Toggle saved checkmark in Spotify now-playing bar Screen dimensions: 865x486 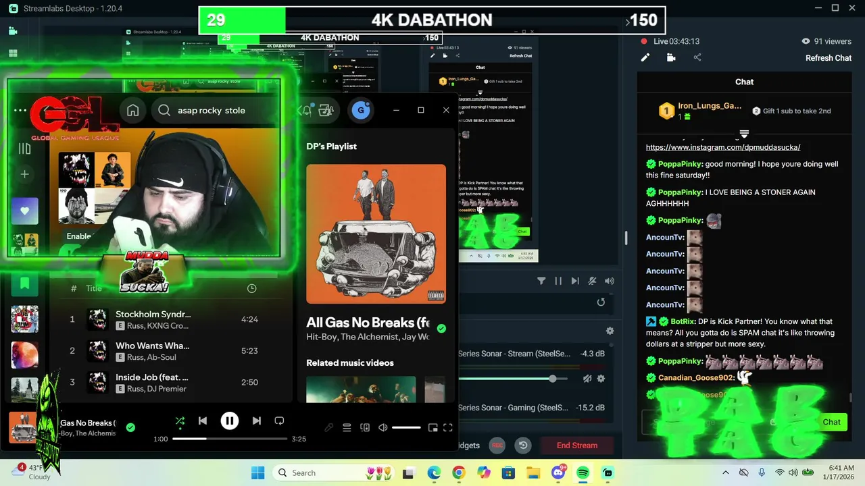(x=130, y=427)
